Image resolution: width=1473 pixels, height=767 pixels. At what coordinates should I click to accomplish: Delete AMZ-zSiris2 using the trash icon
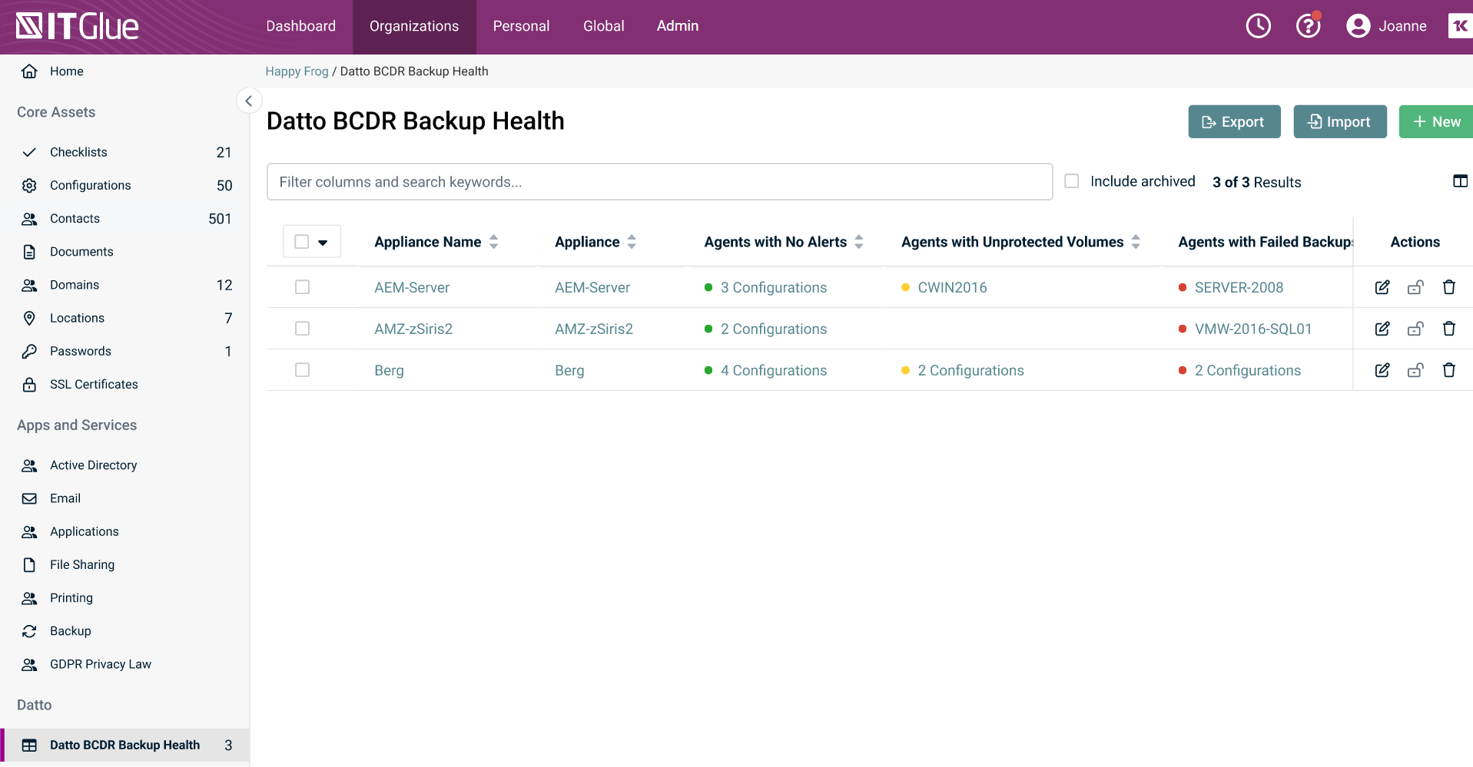1449,329
